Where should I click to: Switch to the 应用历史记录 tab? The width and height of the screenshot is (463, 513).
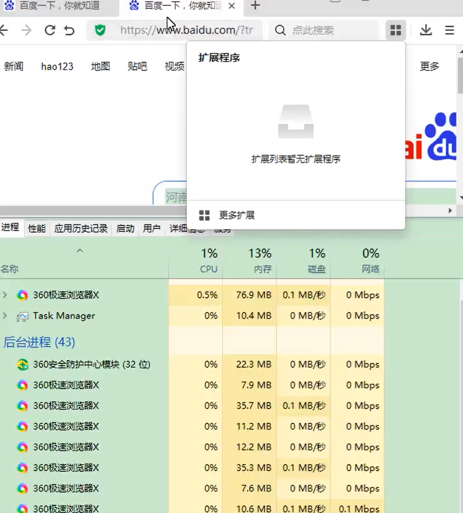pos(81,228)
